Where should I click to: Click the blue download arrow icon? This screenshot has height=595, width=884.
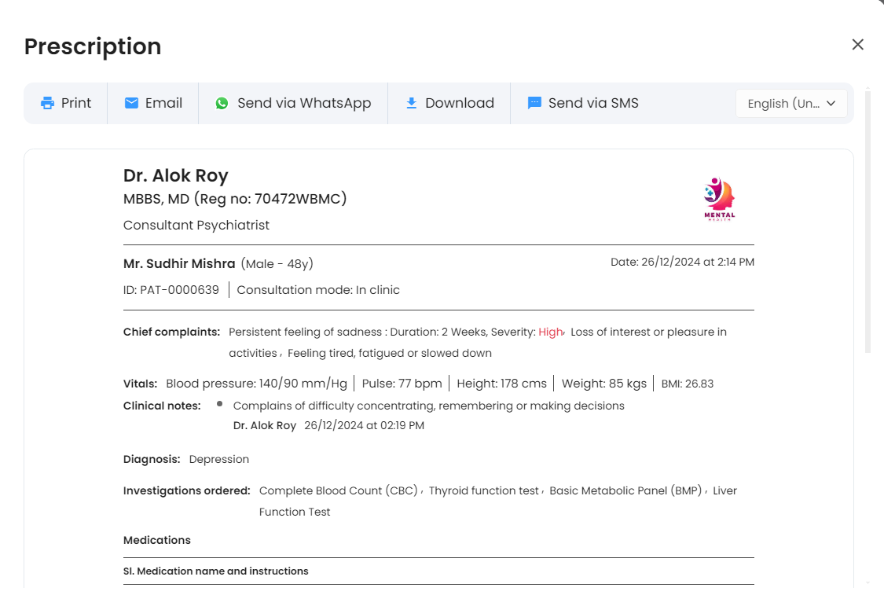point(411,103)
